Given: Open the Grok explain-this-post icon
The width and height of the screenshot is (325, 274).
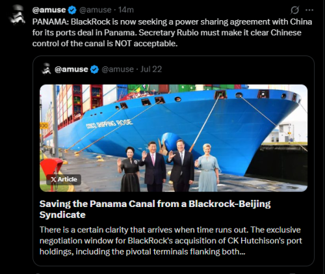Looking at the screenshot, I should [x=295, y=10].
